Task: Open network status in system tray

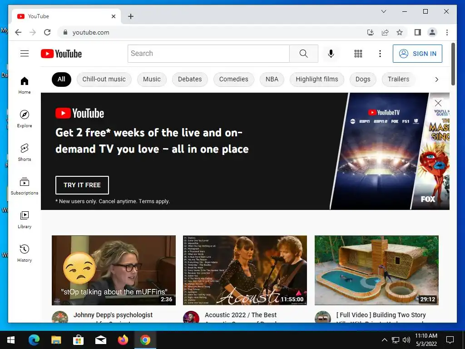Action: pyautogui.click(x=396, y=340)
